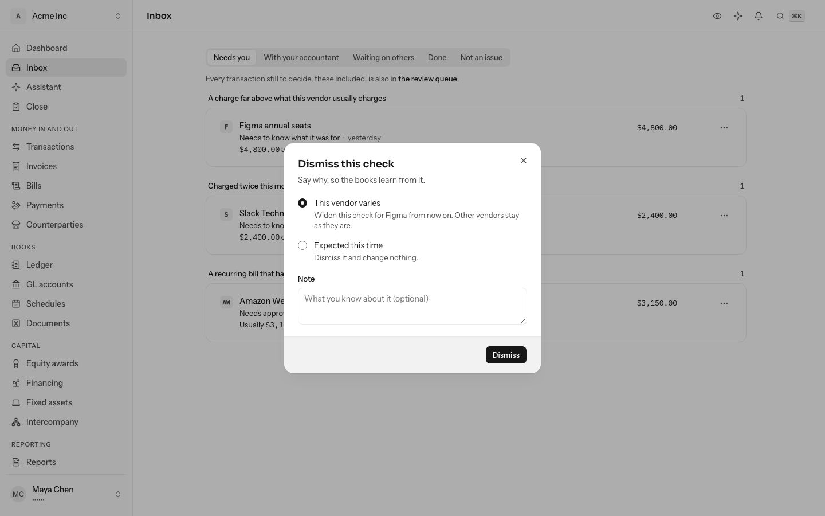Open Assistant in the sidebar
The image size is (825, 516).
coord(66,87)
